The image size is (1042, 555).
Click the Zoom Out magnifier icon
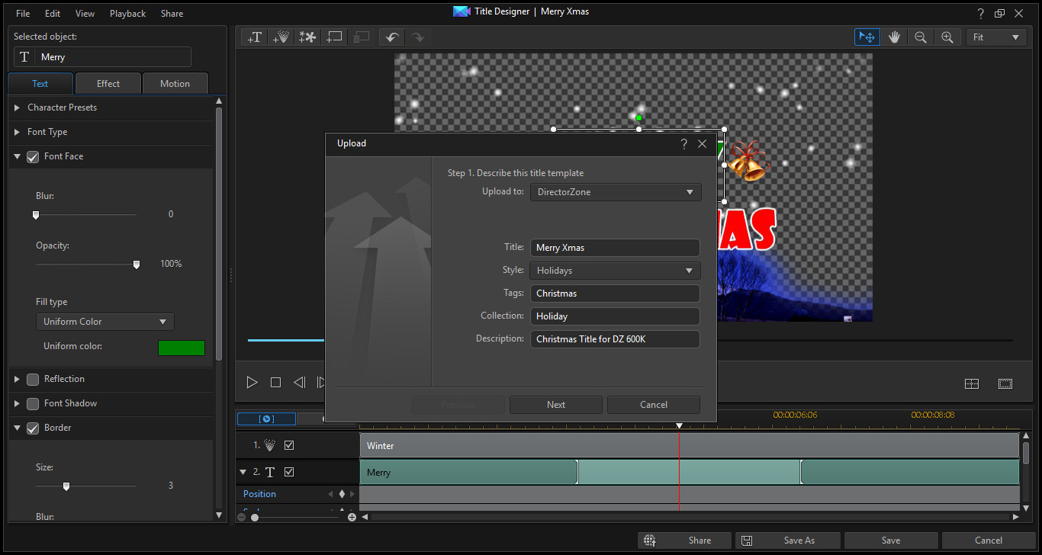click(921, 37)
